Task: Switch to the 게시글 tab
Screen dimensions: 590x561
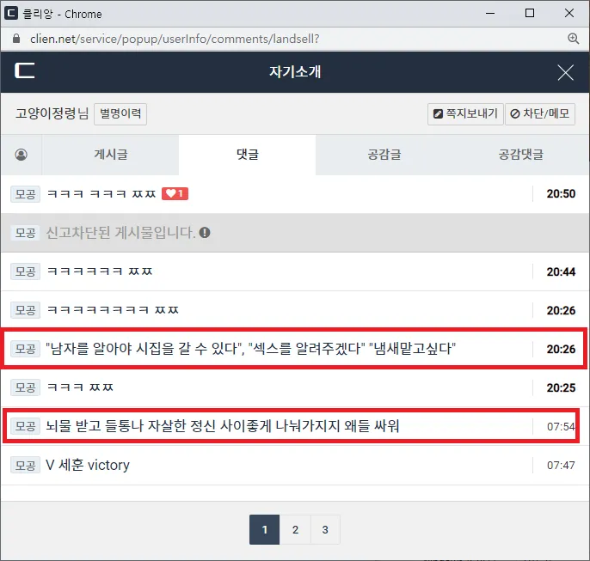Action: pos(111,155)
